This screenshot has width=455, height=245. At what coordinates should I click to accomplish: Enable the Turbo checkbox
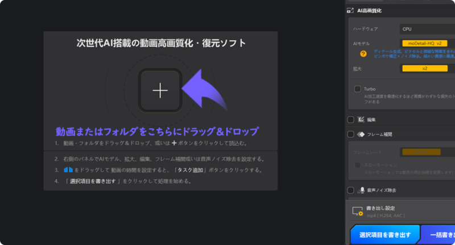click(357, 89)
